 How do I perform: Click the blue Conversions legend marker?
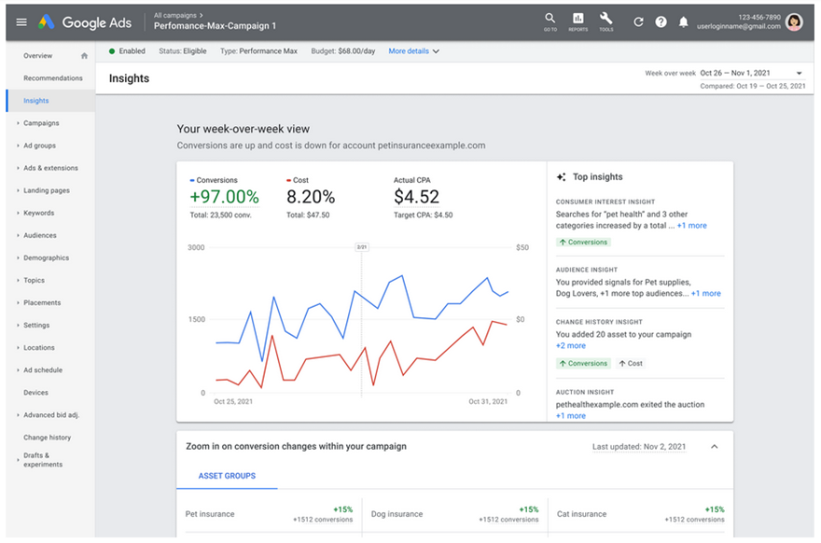pyautogui.click(x=192, y=180)
